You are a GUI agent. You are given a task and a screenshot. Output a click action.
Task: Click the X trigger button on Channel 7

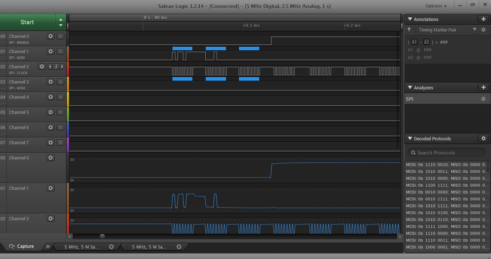[61, 143]
